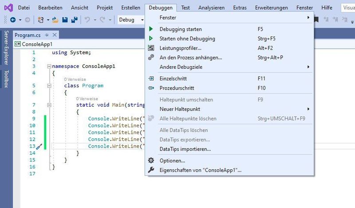Click the C# icon beside ConsoleApp1
The width and height of the screenshot is (355, 208).
[x=18, y=43]
